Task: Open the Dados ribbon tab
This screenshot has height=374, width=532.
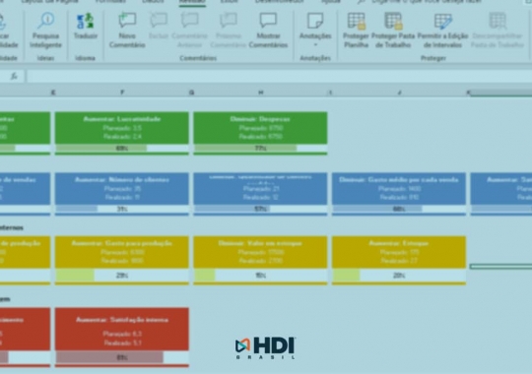Action: (x=153, y=2)
